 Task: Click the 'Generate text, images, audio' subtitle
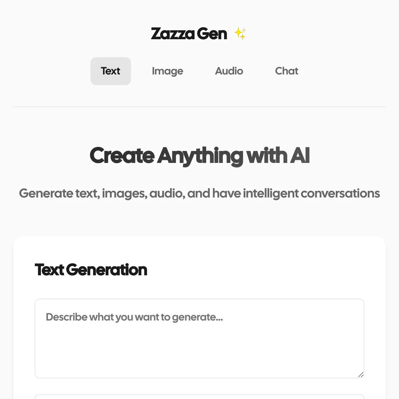pyautogui.click(x=199, y=193)
